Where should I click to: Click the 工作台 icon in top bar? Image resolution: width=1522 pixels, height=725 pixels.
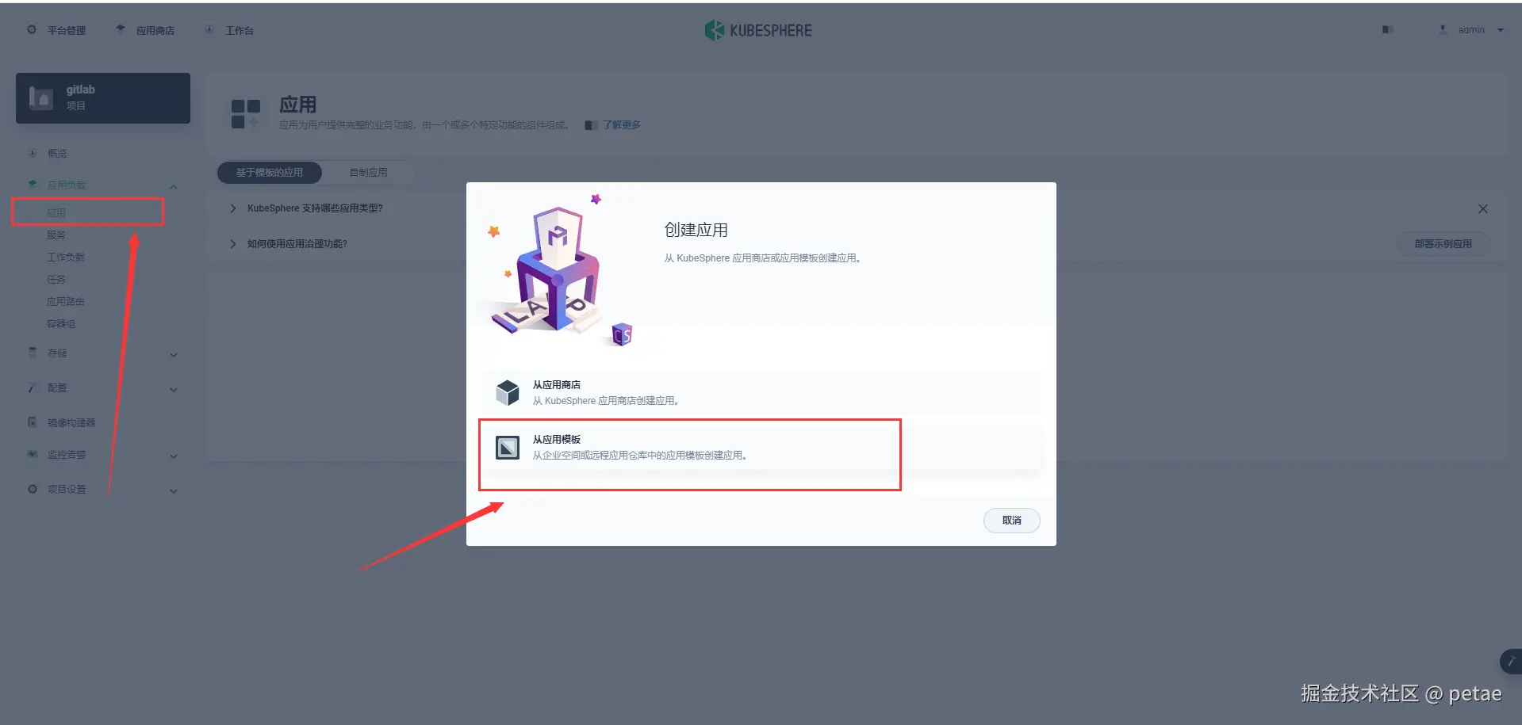(x=209, y=30)
